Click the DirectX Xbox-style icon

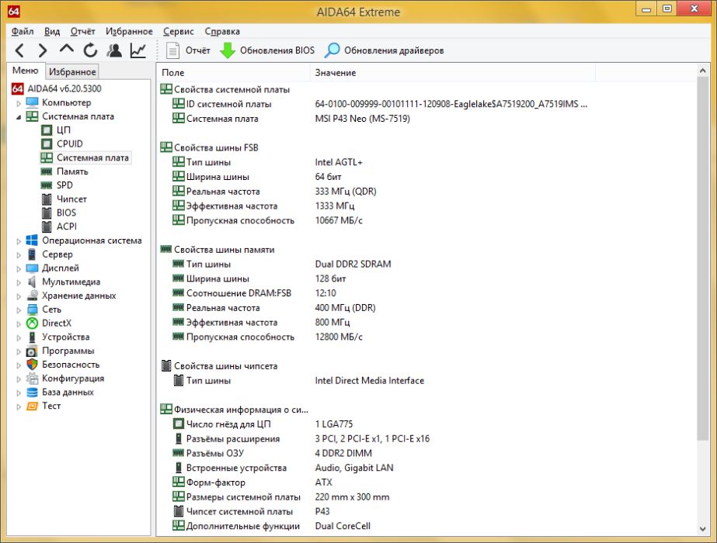click(32, 323)
